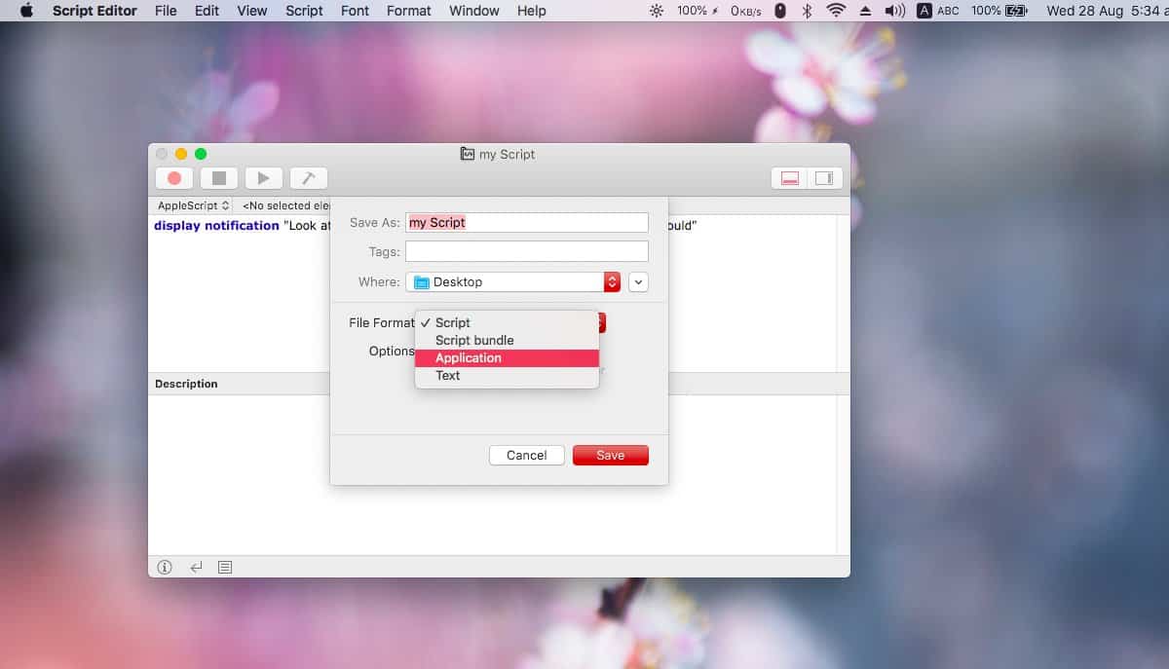Toggle the bottom accessory pane view
This screenshot has width=1169, height=669.
(x=790, y=178)
